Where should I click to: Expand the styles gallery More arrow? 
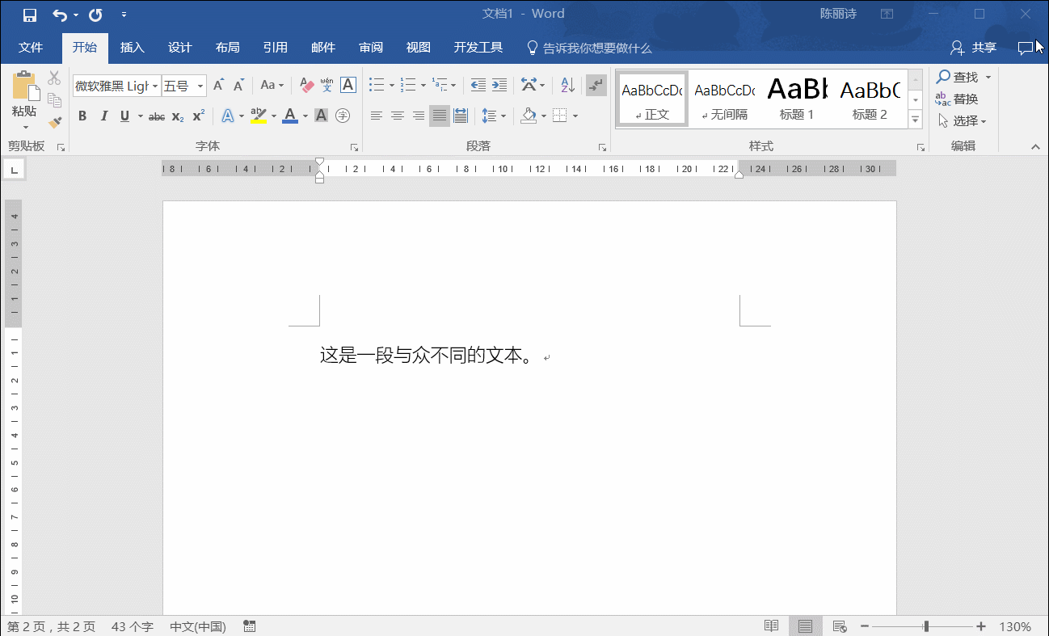pyautogui.click(x=916, y=120)
